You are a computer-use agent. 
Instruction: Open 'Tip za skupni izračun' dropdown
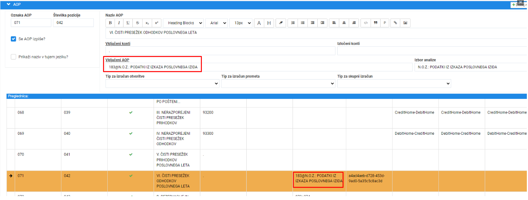pos(394,83)
